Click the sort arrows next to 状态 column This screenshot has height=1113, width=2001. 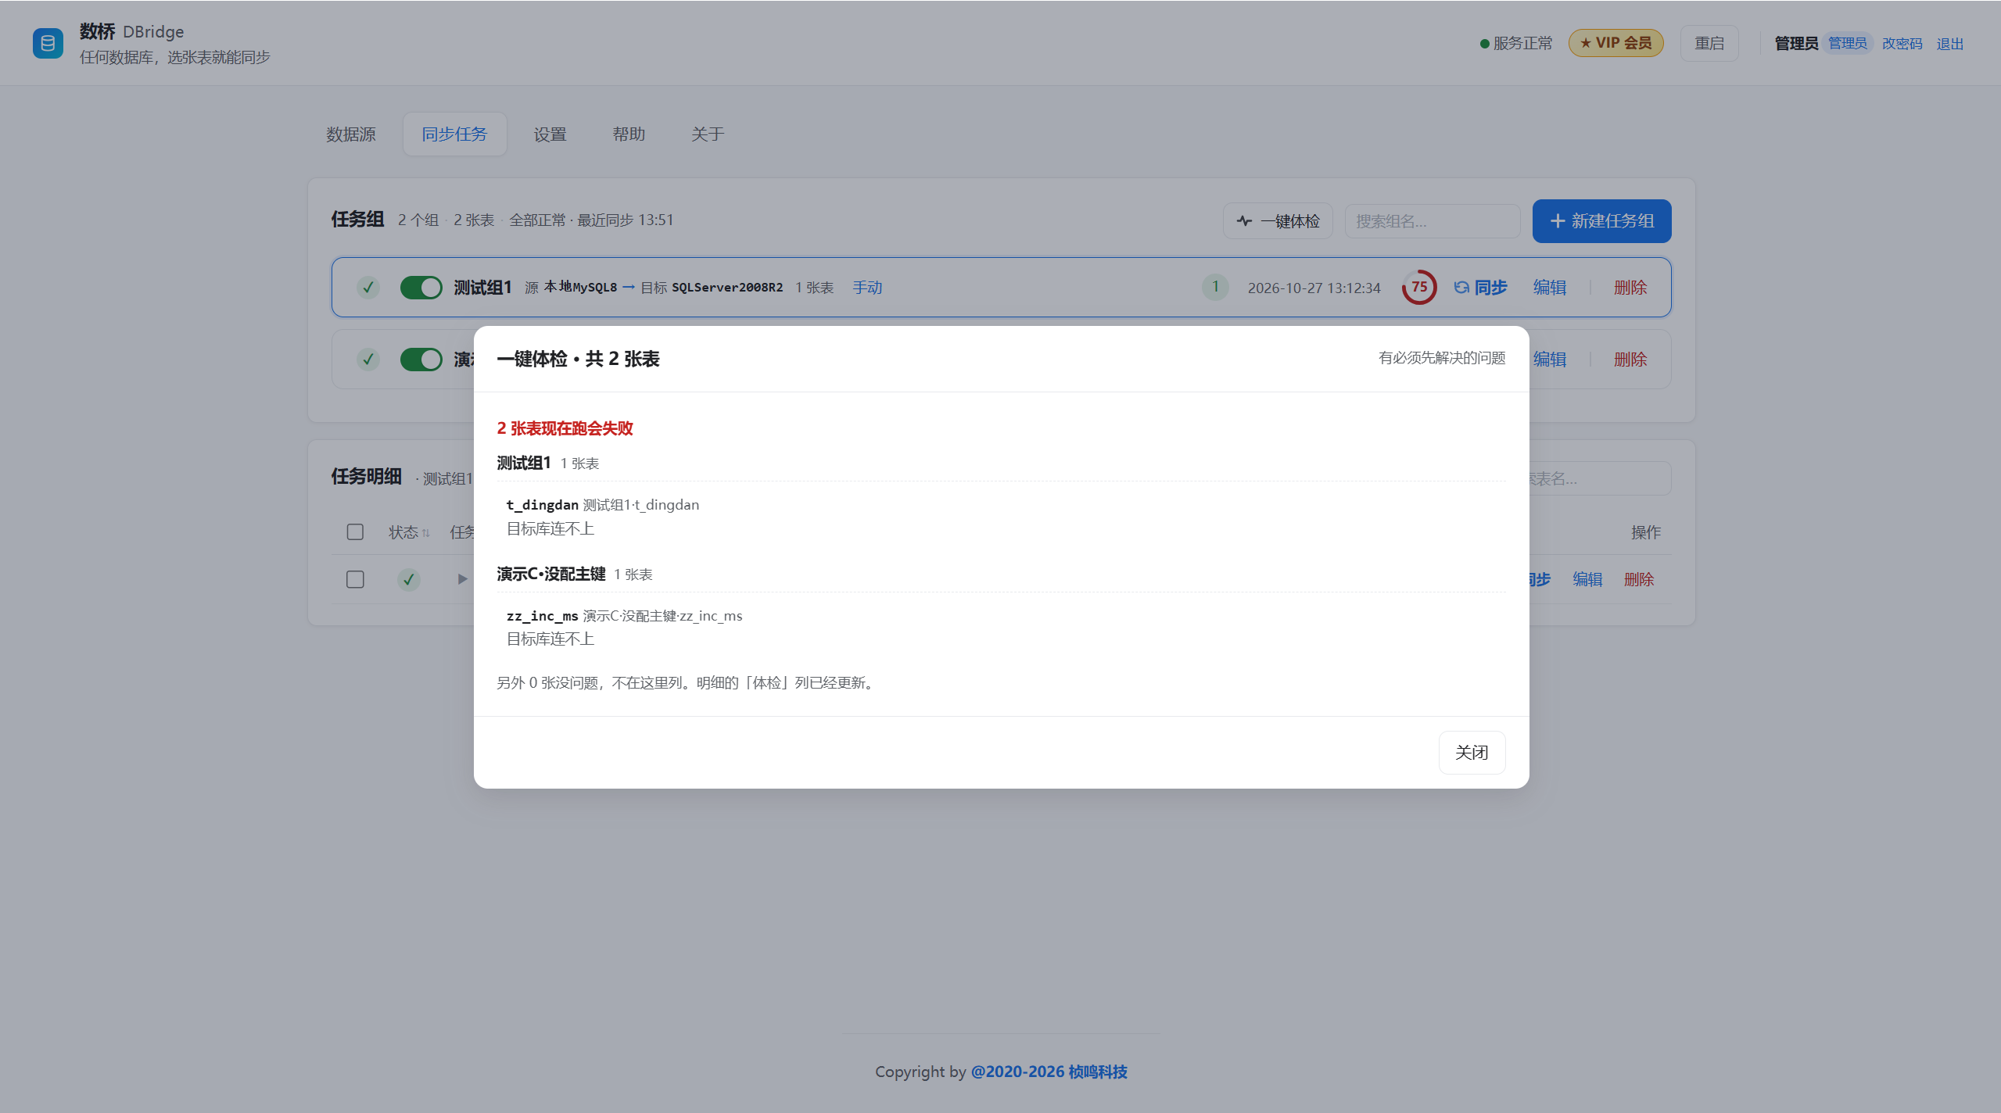pyautogui.click(x=426, y=533)
